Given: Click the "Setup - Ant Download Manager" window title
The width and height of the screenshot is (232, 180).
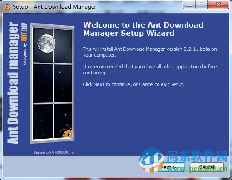Looking at the screenshot, I should 54,7.
